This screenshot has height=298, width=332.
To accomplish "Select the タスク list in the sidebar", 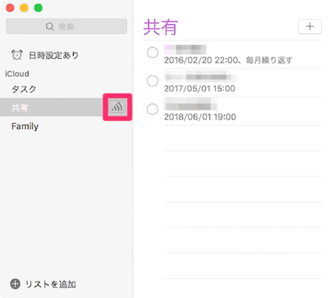I will coord(24,89).
